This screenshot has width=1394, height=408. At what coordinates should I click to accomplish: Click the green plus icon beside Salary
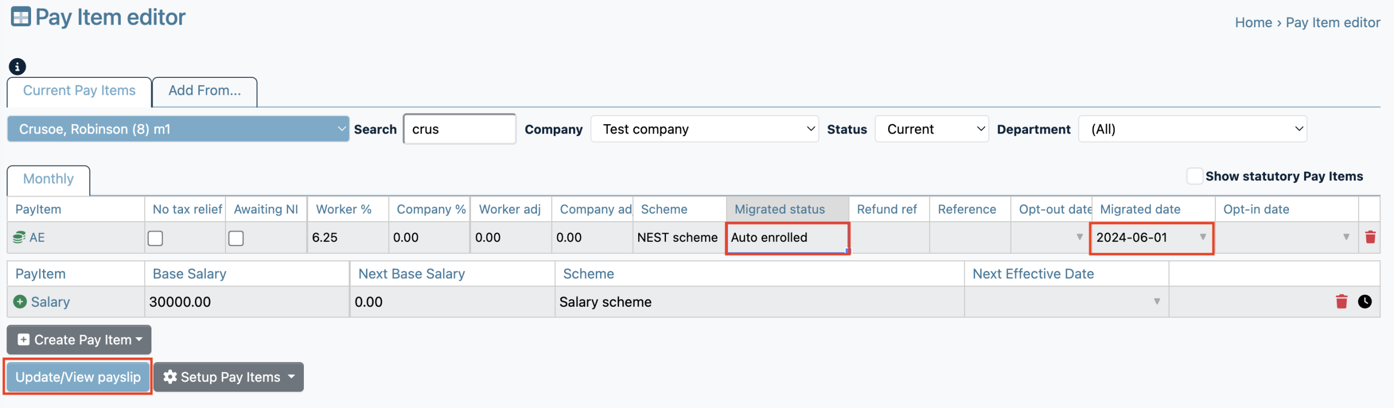click(20, 302)
